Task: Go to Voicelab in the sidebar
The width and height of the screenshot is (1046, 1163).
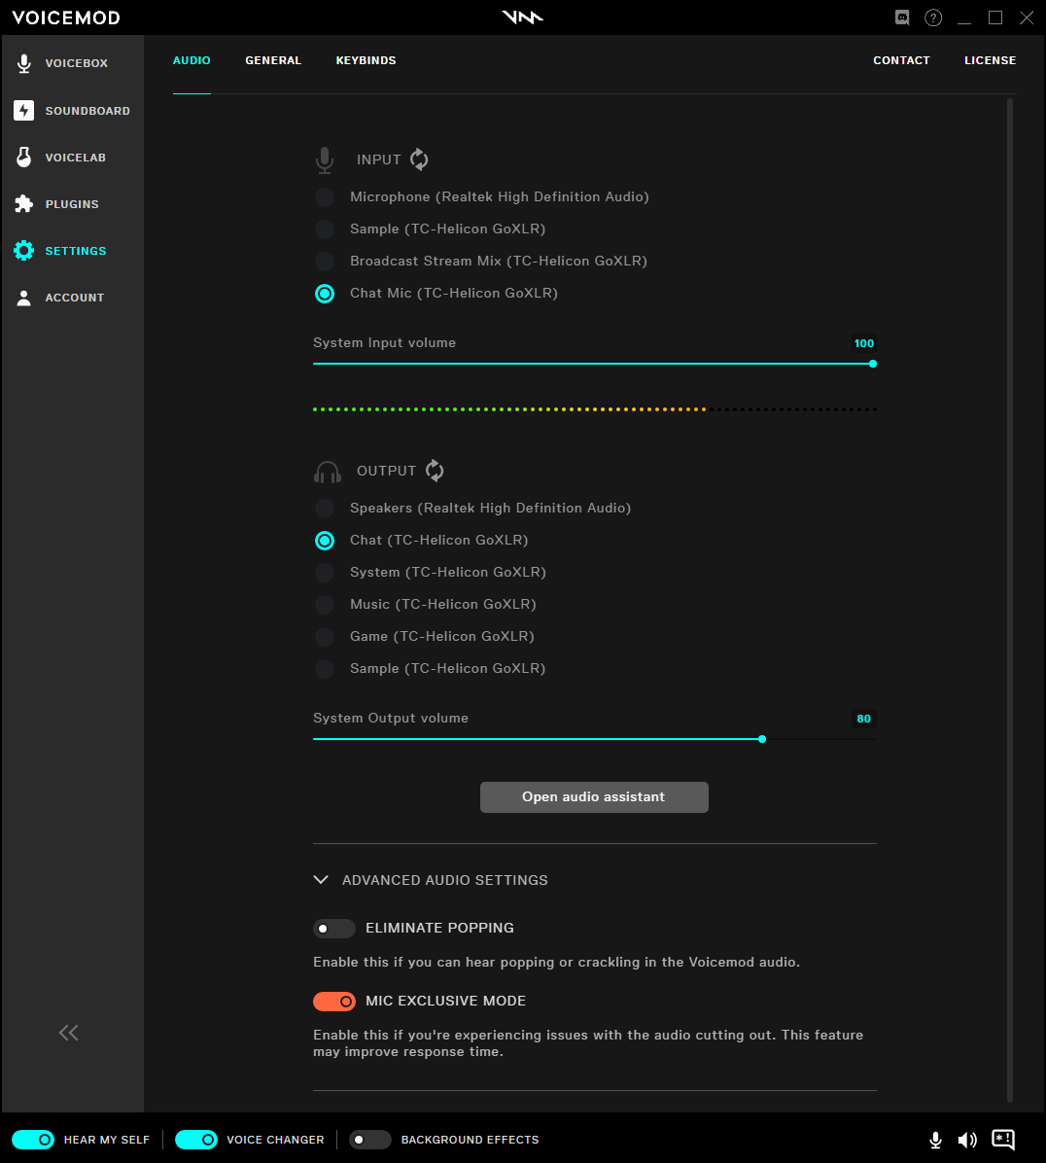Action: [x=76, y=158]
